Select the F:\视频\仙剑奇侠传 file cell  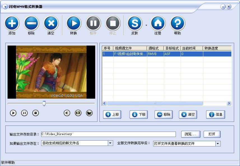[130, 54]
